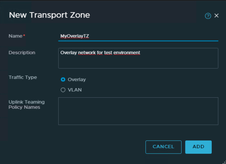Click the "Uplink Teaming Policy Names" label
This screenshot has width=226, height=164.
click(27, 104)
